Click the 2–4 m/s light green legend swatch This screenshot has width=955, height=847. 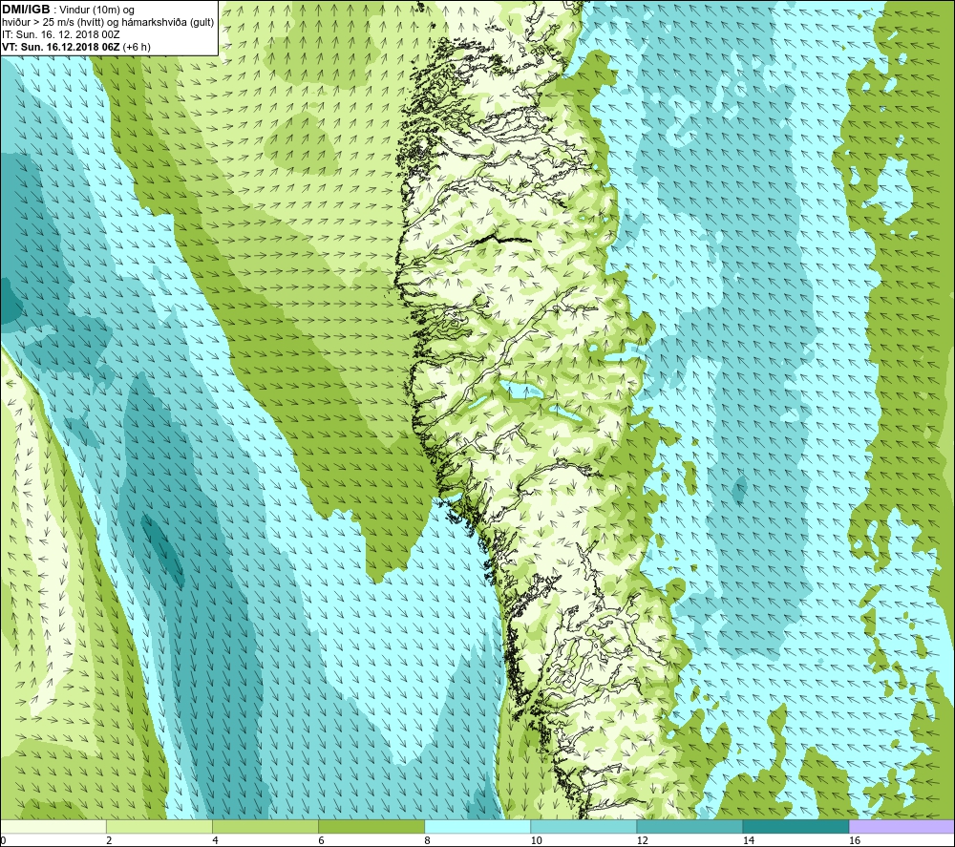click(x=159, y=826)
